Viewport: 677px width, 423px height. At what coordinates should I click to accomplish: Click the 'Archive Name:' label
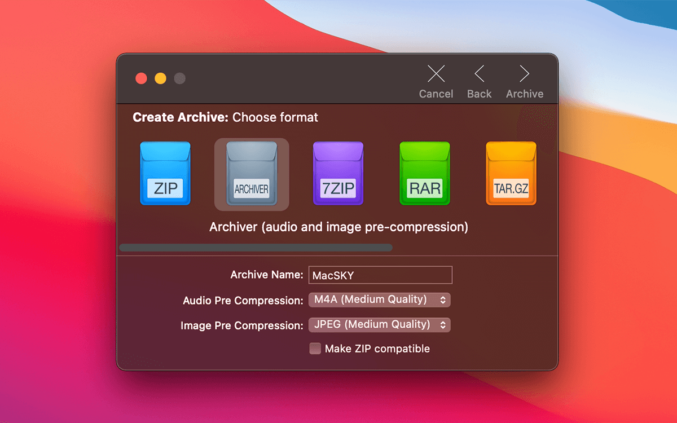(x=267, y=275)
